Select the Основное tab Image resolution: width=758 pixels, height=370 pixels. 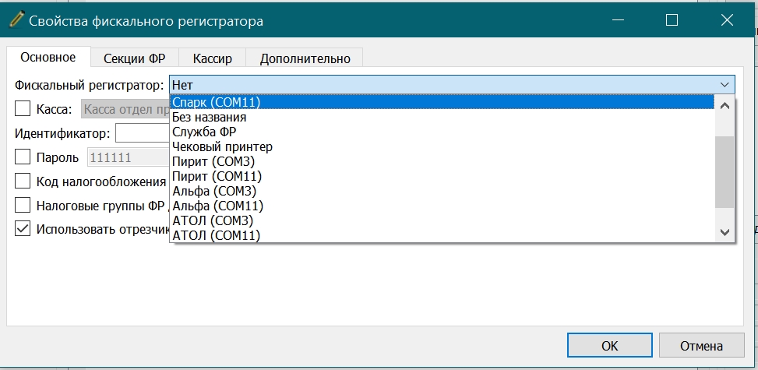[48, 57]
